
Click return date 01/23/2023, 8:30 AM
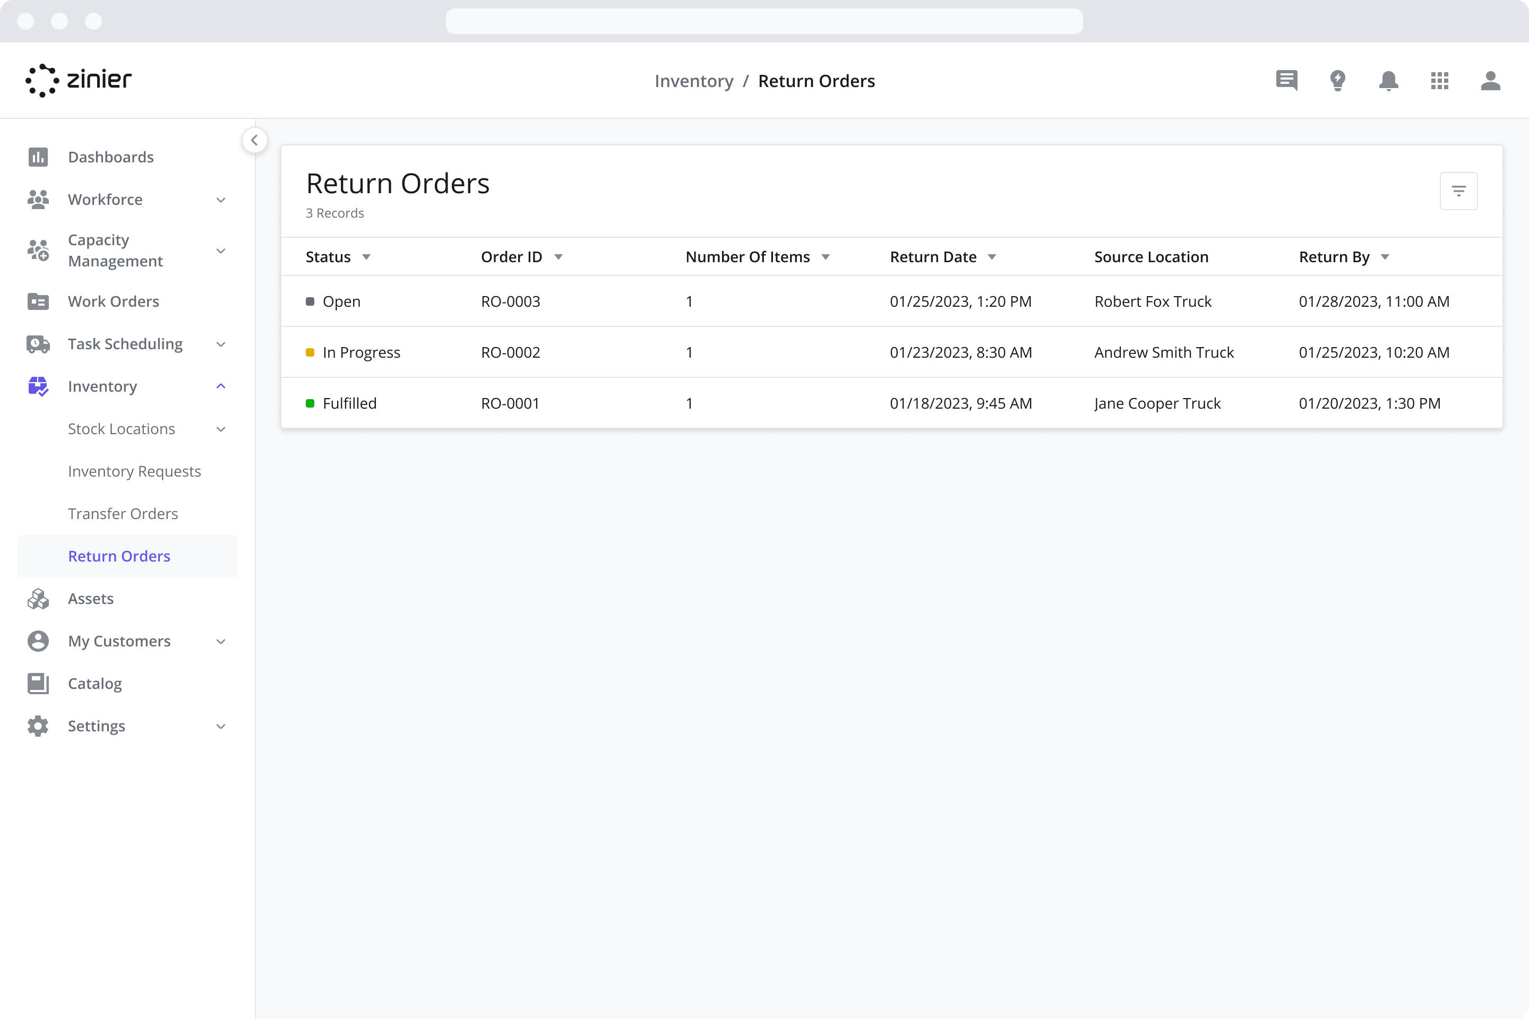point(961,352)
